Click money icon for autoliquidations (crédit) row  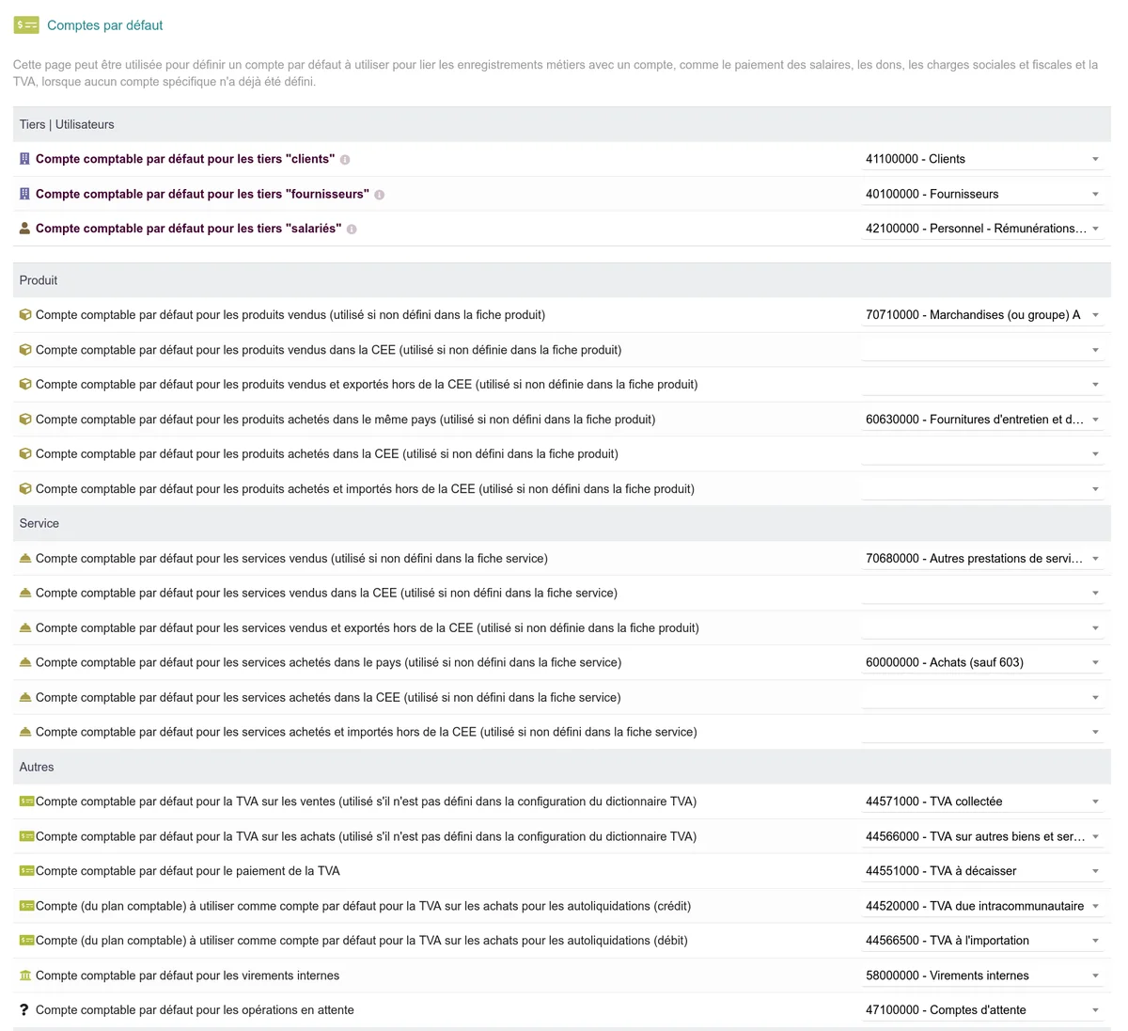[x=26, y=906]
